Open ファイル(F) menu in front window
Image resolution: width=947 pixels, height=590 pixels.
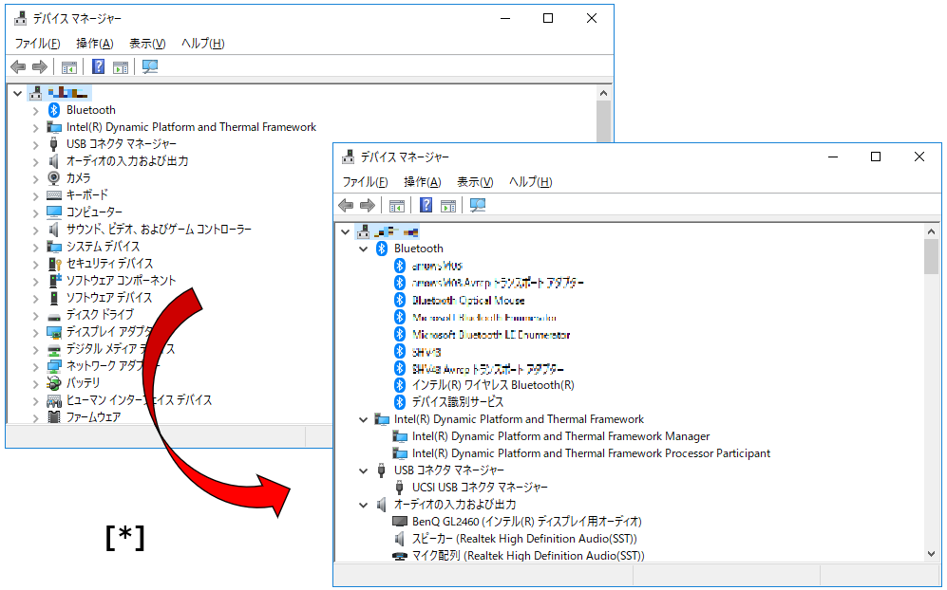point(365,181)
